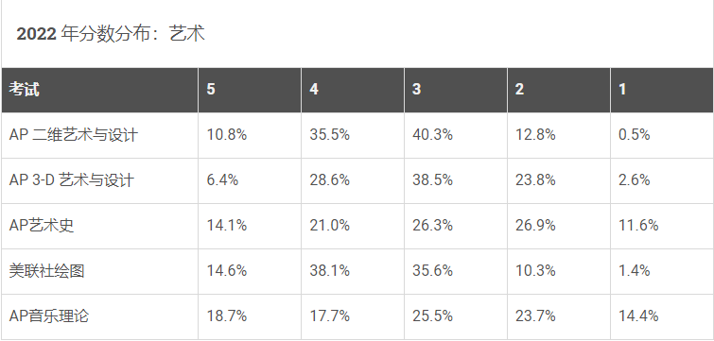Select the AP 3-D 艺术与设计 row label
714x341 pixels.
[x=72, y=180]
